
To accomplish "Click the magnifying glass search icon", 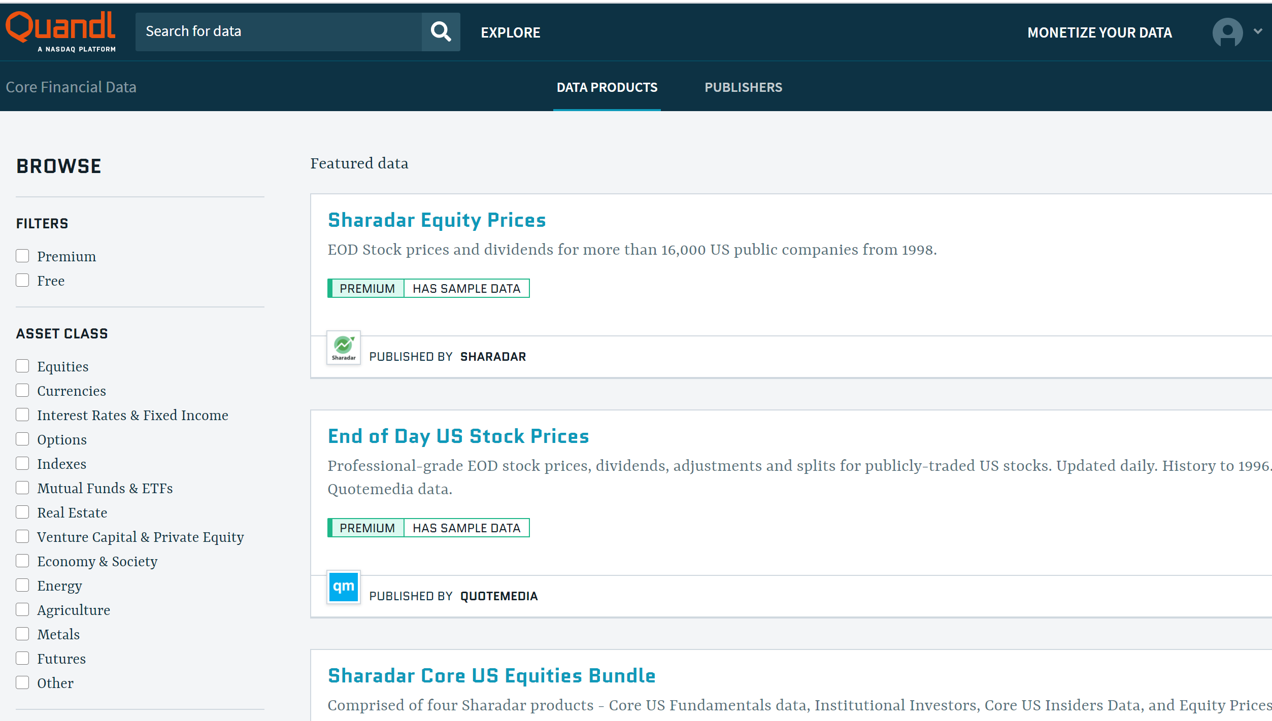I will coord(441,32).
